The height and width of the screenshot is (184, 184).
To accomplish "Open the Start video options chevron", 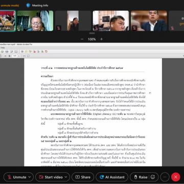I will tap(66, 177).
